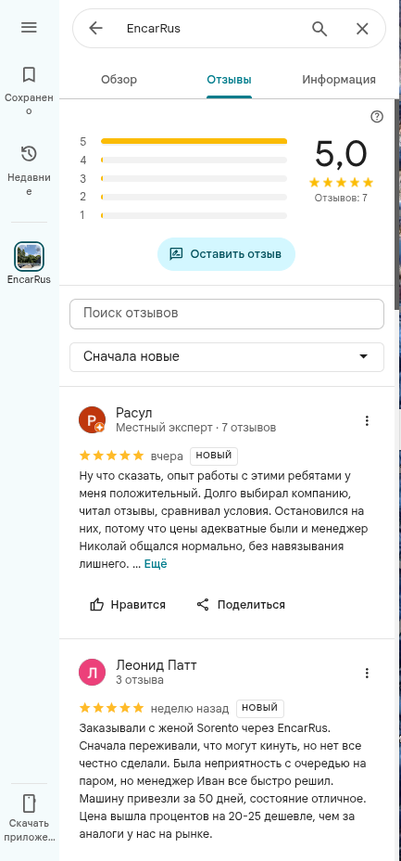Image resolution: width=401 pixels, height=861 pixels.
Task: Click the Оставить отзыв button
Action: point(226,254)
